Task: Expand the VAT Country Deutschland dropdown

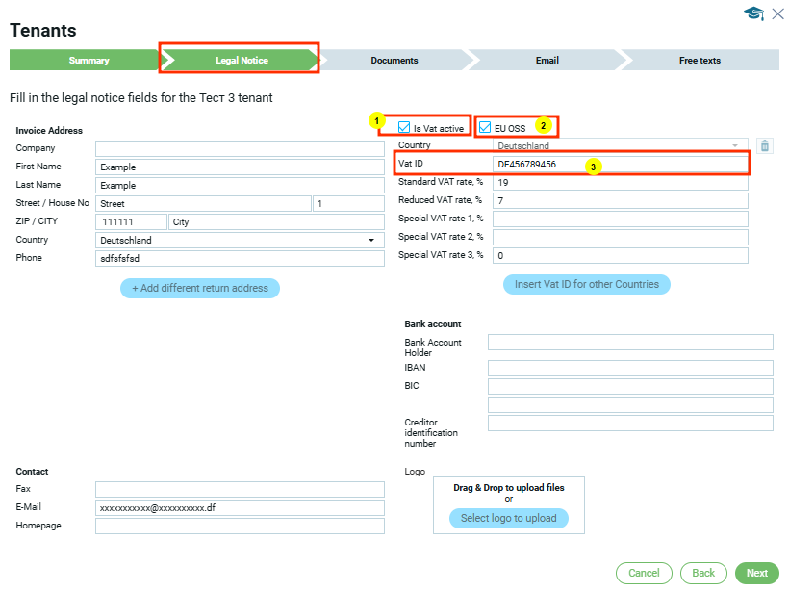Action: (620, 146)
